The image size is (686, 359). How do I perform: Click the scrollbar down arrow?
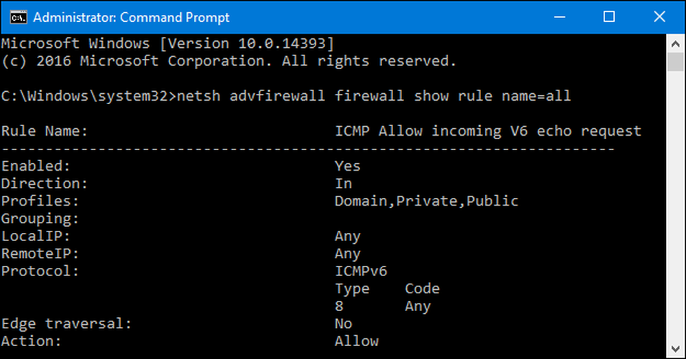pos(676,349)
